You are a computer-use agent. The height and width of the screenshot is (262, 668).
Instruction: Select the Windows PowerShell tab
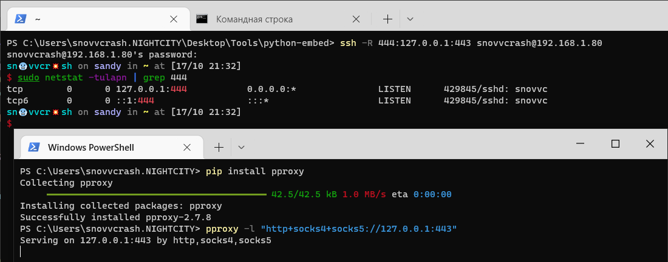tap(91, 147)
